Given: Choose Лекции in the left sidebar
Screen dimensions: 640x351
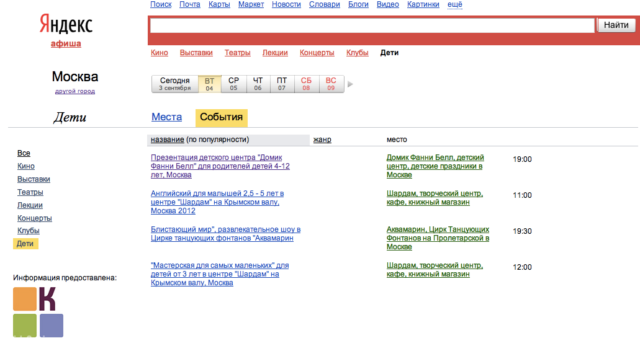Looking at the screenshot, I should (x=30, y=205).
